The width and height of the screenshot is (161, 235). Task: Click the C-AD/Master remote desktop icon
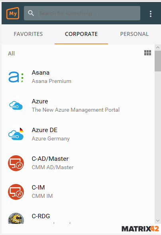[16, 163]
